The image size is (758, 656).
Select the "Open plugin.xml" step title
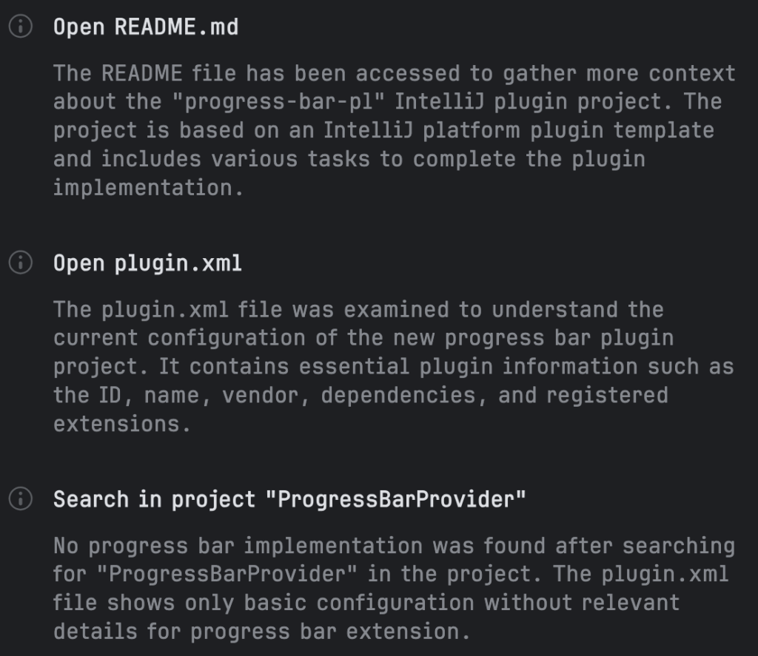[x=147, y=263]
